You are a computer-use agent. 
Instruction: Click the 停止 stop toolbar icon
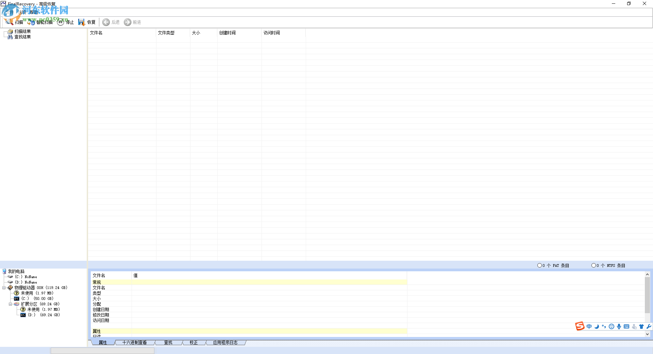tap(61, 22)
